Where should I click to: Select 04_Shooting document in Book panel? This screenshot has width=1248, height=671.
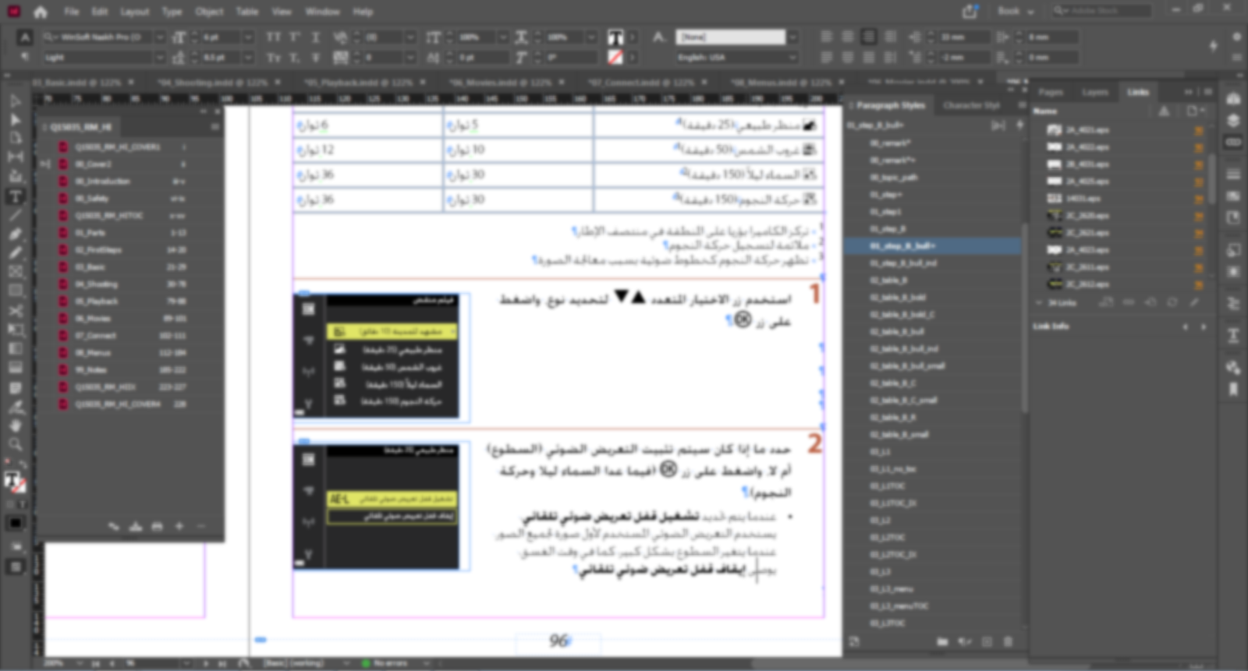pyautogui.click(x=96, y=284)
